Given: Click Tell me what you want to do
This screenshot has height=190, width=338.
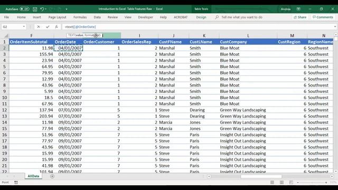Looking at the screenshot, I should tap(242, 17).
